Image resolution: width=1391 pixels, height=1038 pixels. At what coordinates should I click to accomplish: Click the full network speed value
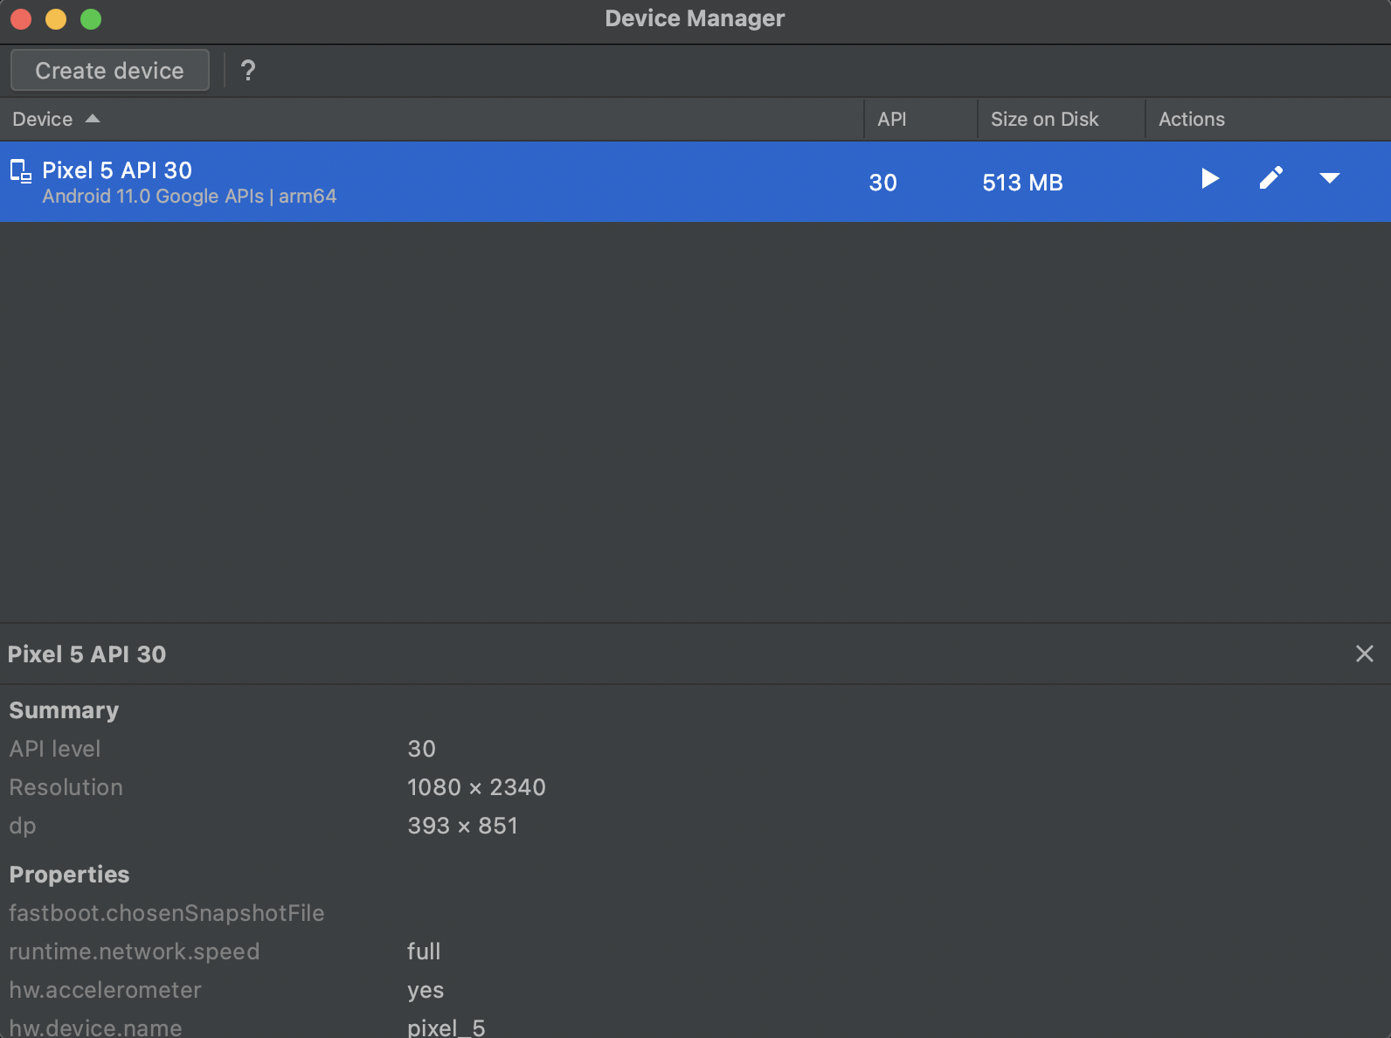coord(424,951)
